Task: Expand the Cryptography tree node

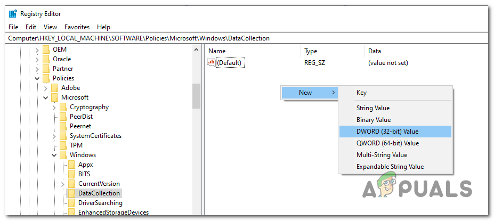Action: coord(54,107)
